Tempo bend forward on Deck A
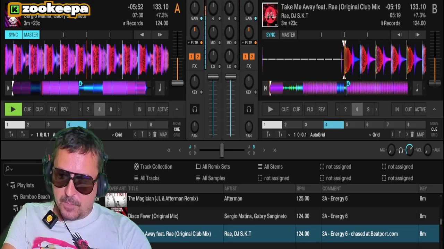Screen dimensions: 444x249 click(160, 35)
